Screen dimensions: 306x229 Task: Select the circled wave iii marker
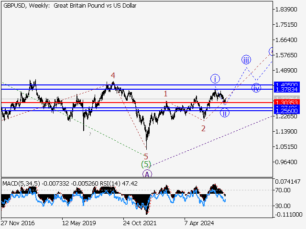click(x=246, y=60)
